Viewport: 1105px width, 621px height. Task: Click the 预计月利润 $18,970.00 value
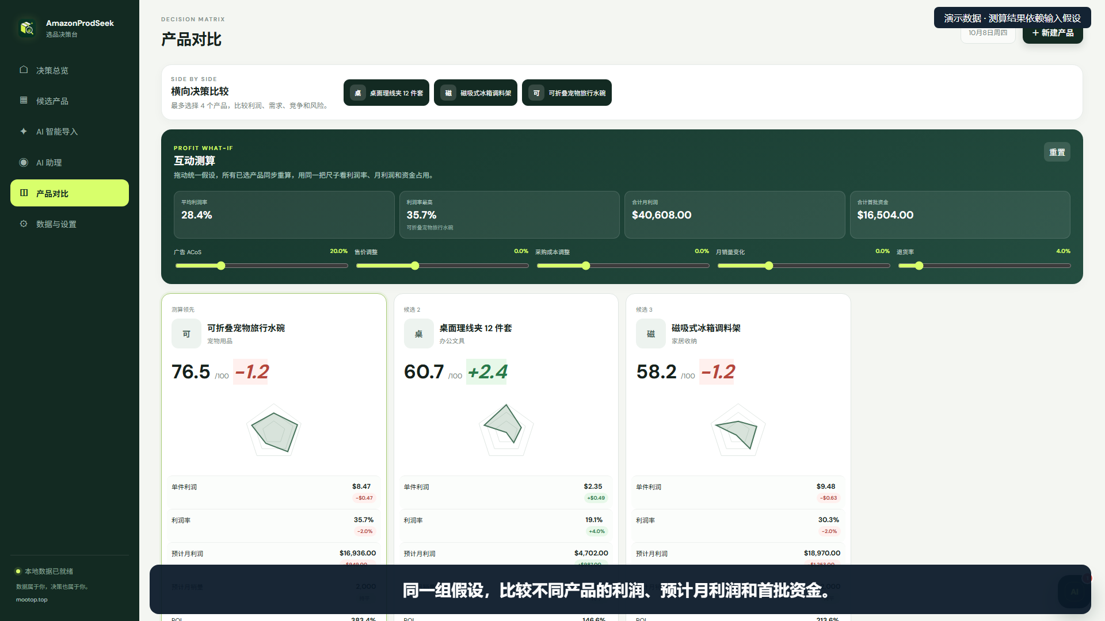(x=822, y=553)
